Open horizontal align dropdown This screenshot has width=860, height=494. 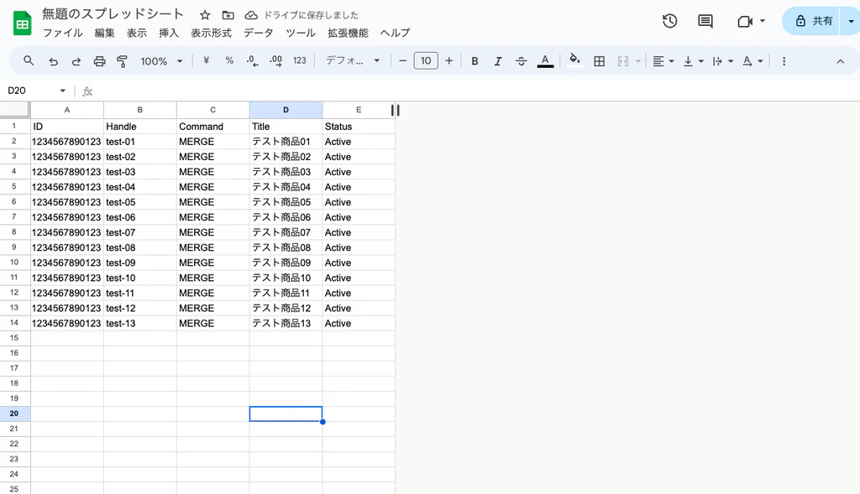[663, 61]
